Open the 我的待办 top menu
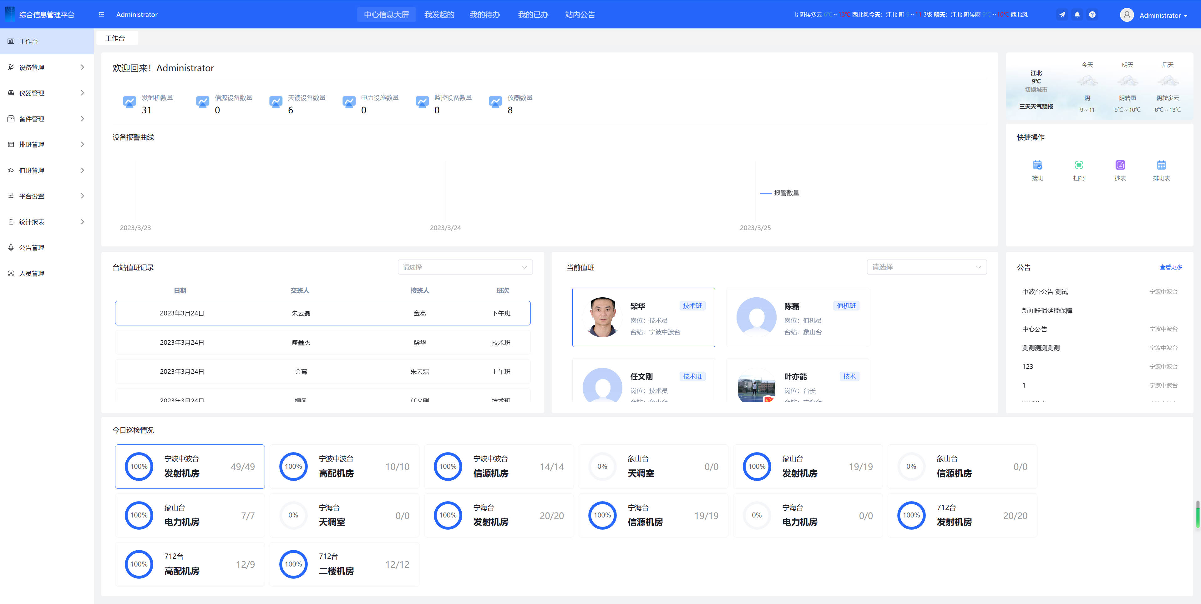This screenshot has height=604, width=1201. point(484,15)
